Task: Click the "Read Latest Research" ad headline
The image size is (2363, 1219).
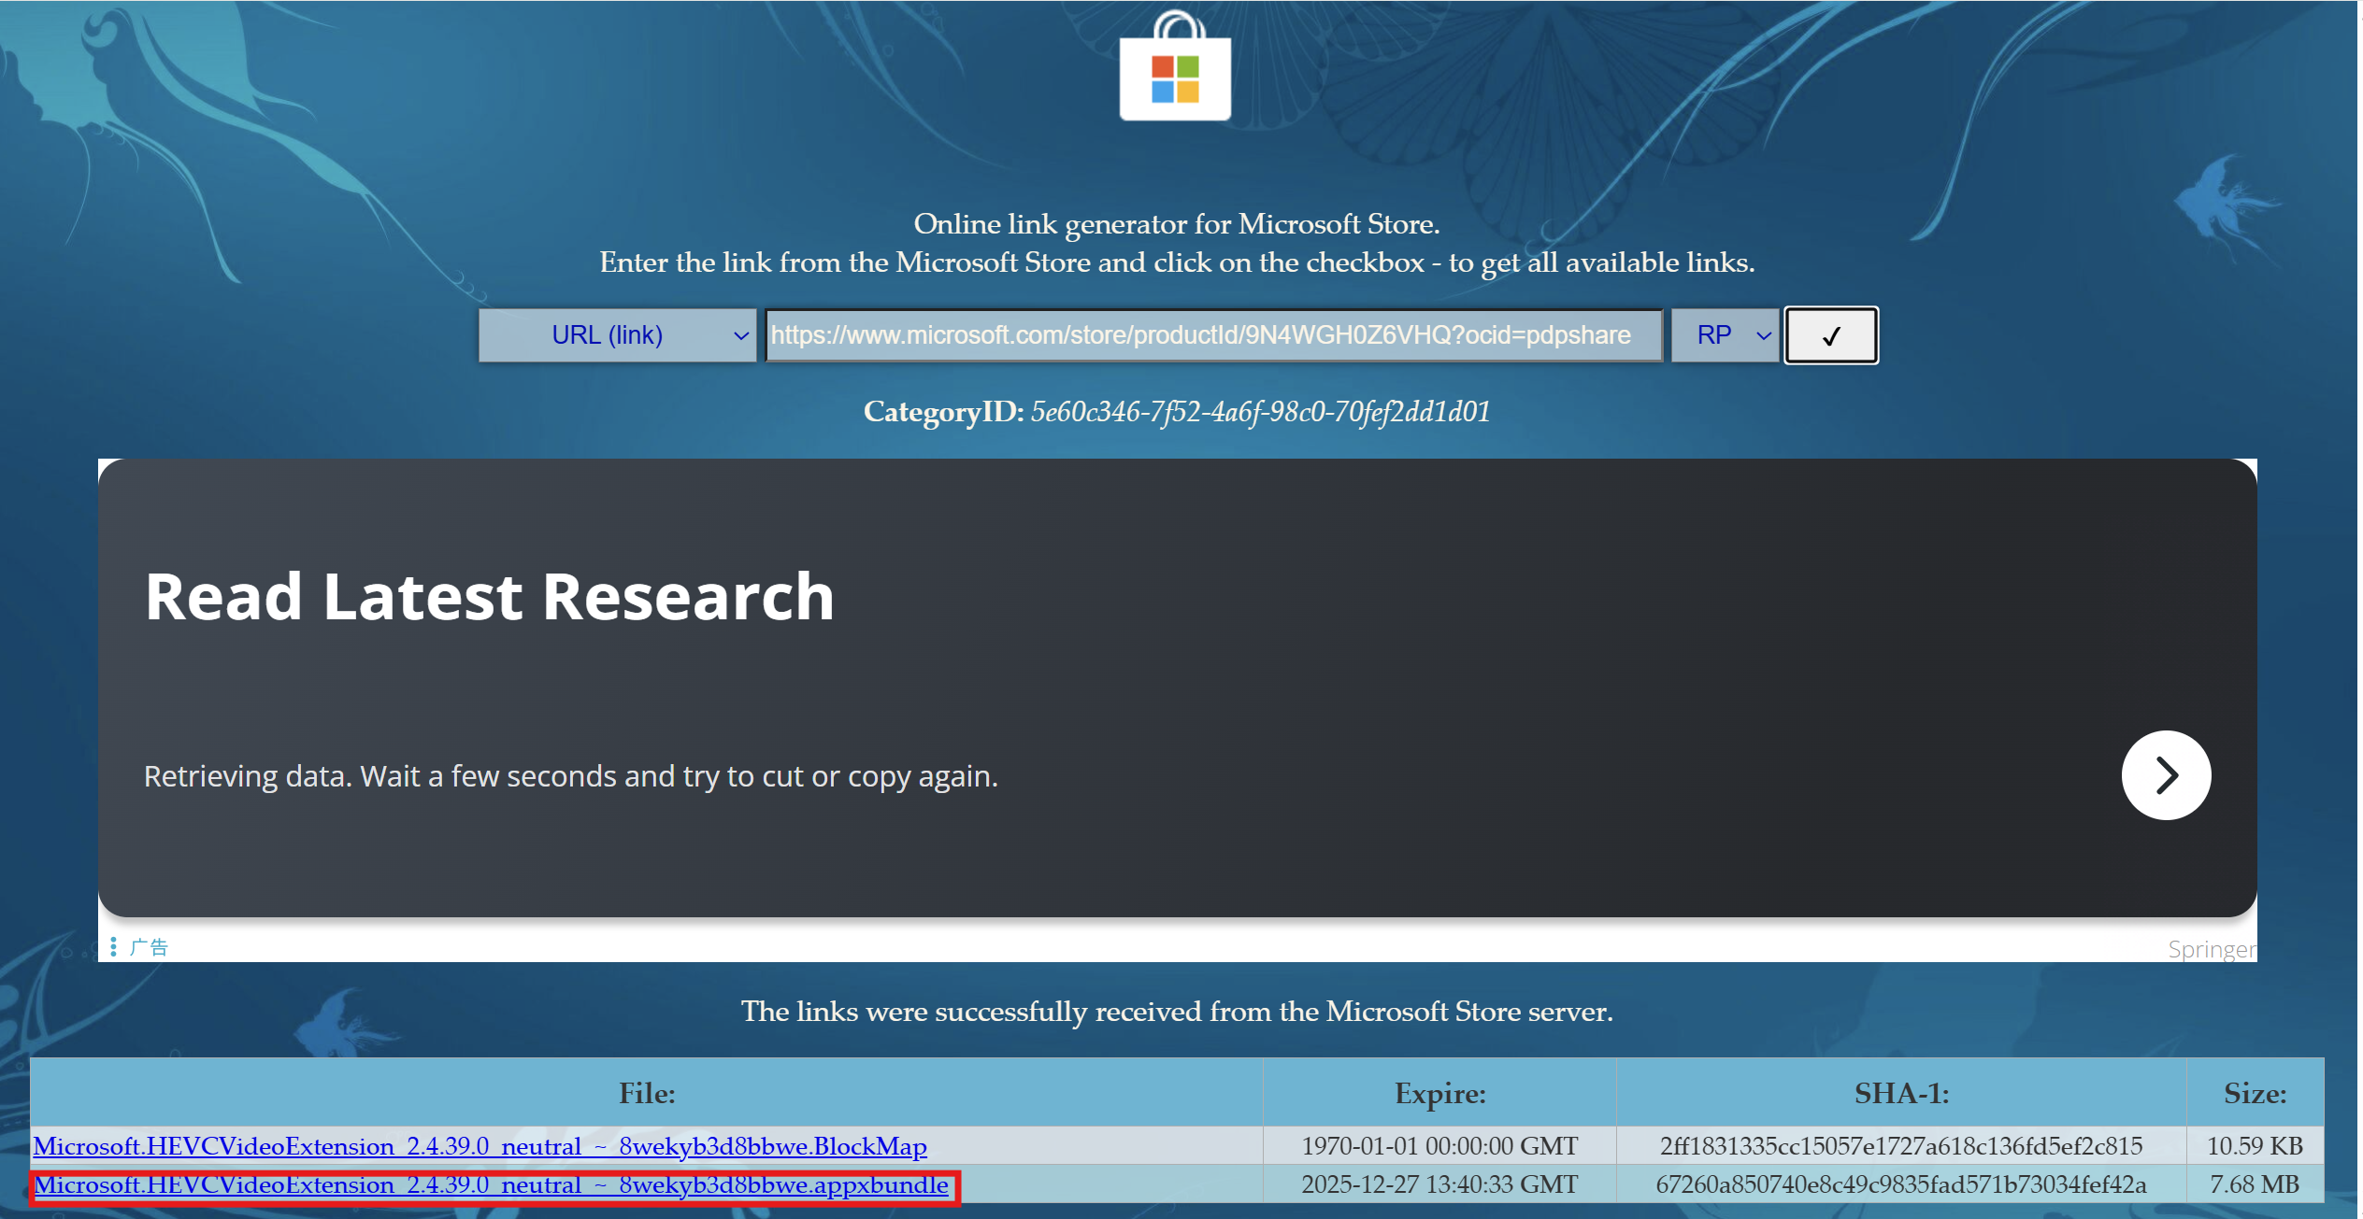Action: click(489, 597)
